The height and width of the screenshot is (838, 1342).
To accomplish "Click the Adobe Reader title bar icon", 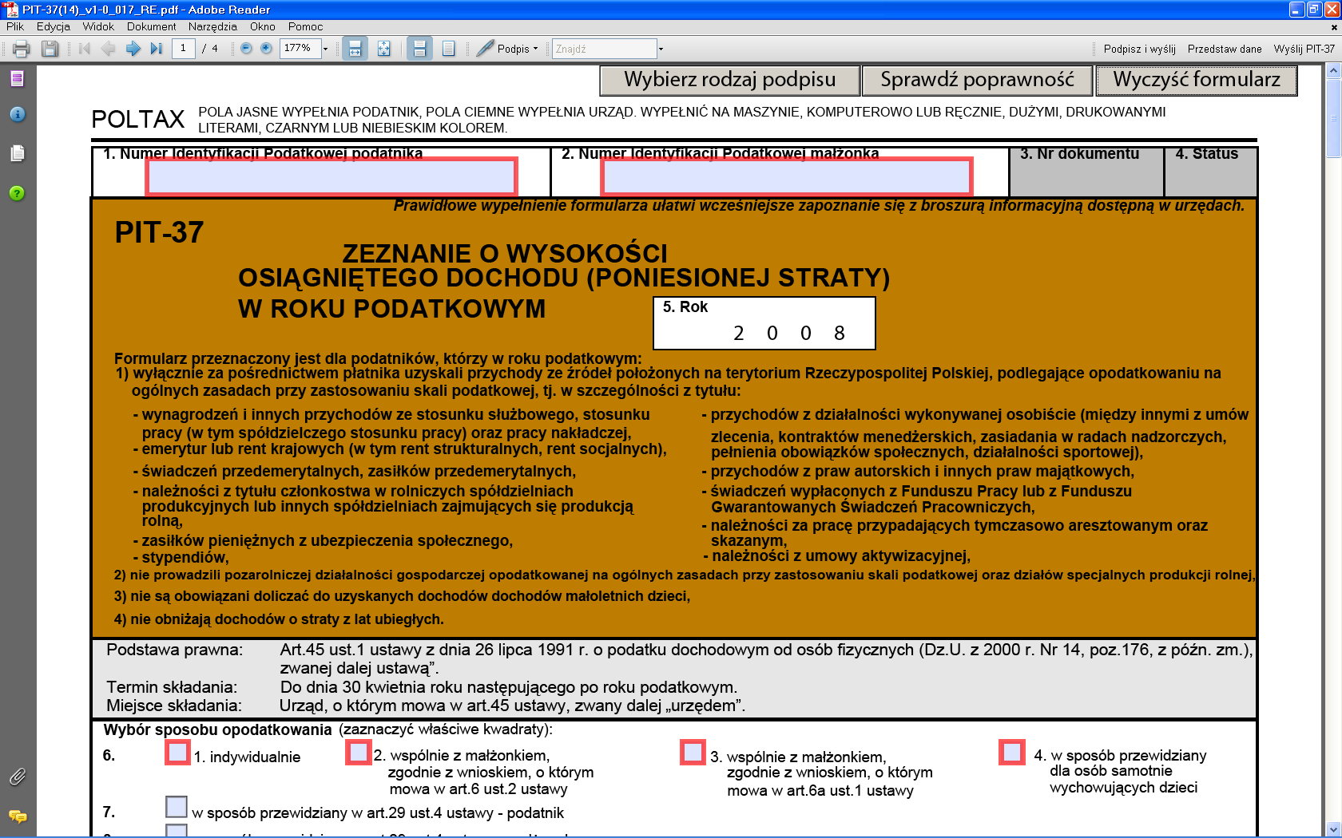I will pyautogui.click(x=10, y=10).
